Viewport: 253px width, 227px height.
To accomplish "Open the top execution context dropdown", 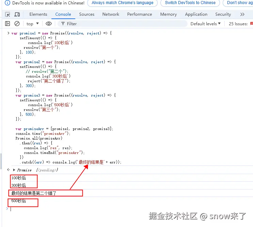I will click(33, 24).
